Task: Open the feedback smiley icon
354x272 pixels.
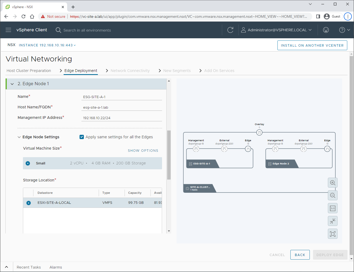Action: pos(326,30)
